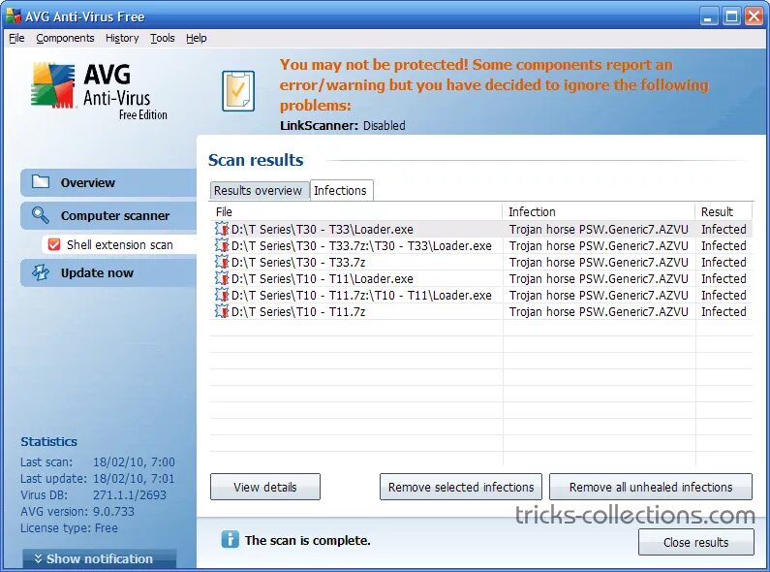Click infected icon for T30 - T33\Loader.exe
The image size is (770, 572).
pyautogui.click(x=222, y=229)
